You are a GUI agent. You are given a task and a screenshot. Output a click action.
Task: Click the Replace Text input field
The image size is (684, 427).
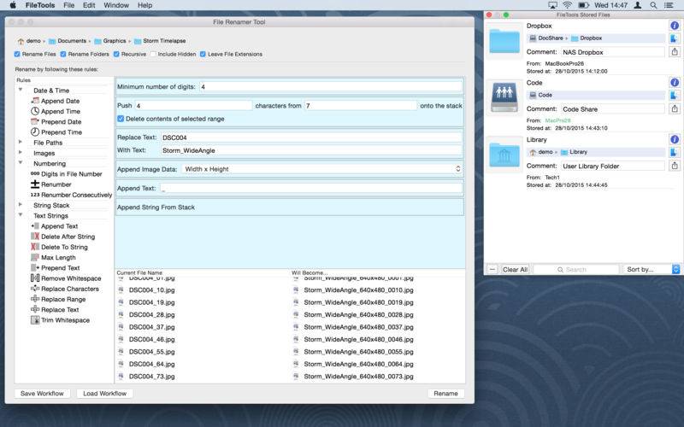[x=311, y=137]
